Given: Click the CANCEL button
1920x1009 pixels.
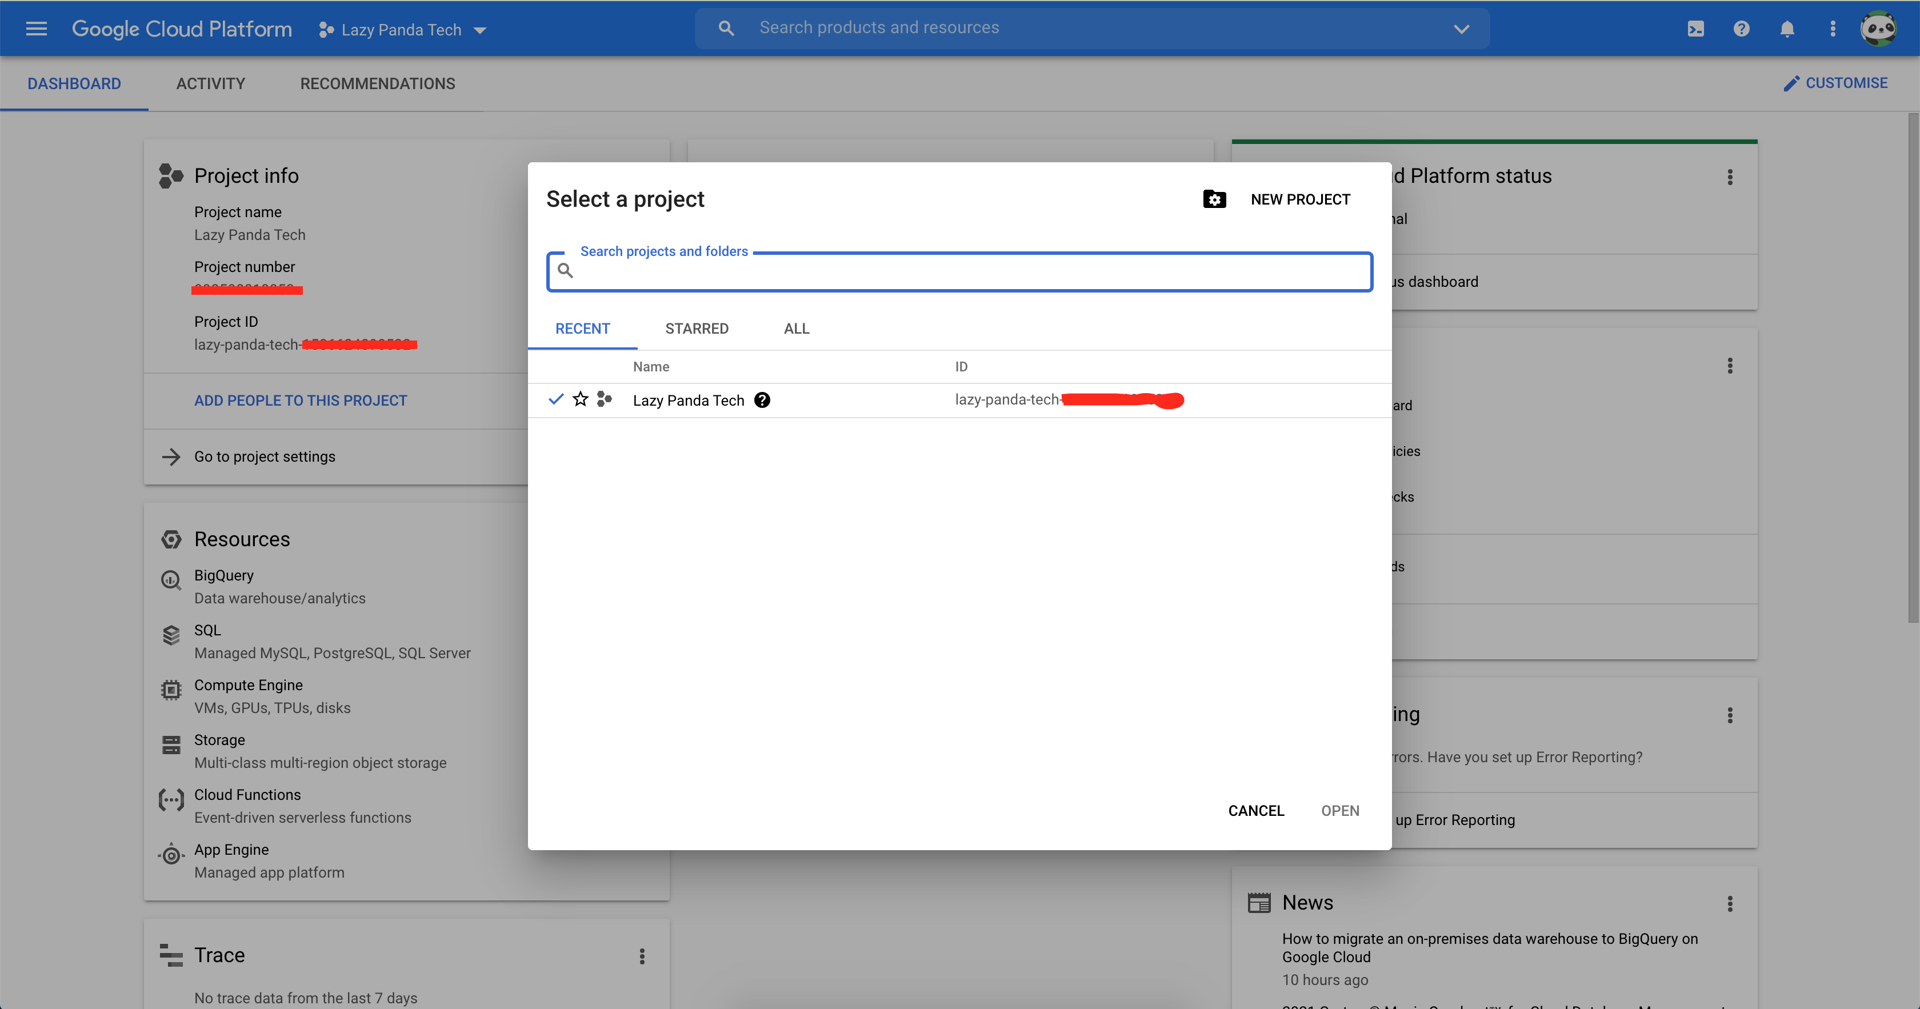Looking at the screenshot, I should (x=1256, y=811).
